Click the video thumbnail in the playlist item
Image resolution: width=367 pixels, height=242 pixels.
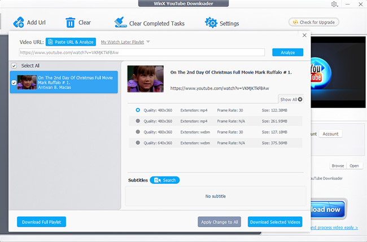[x=27, y=82]
